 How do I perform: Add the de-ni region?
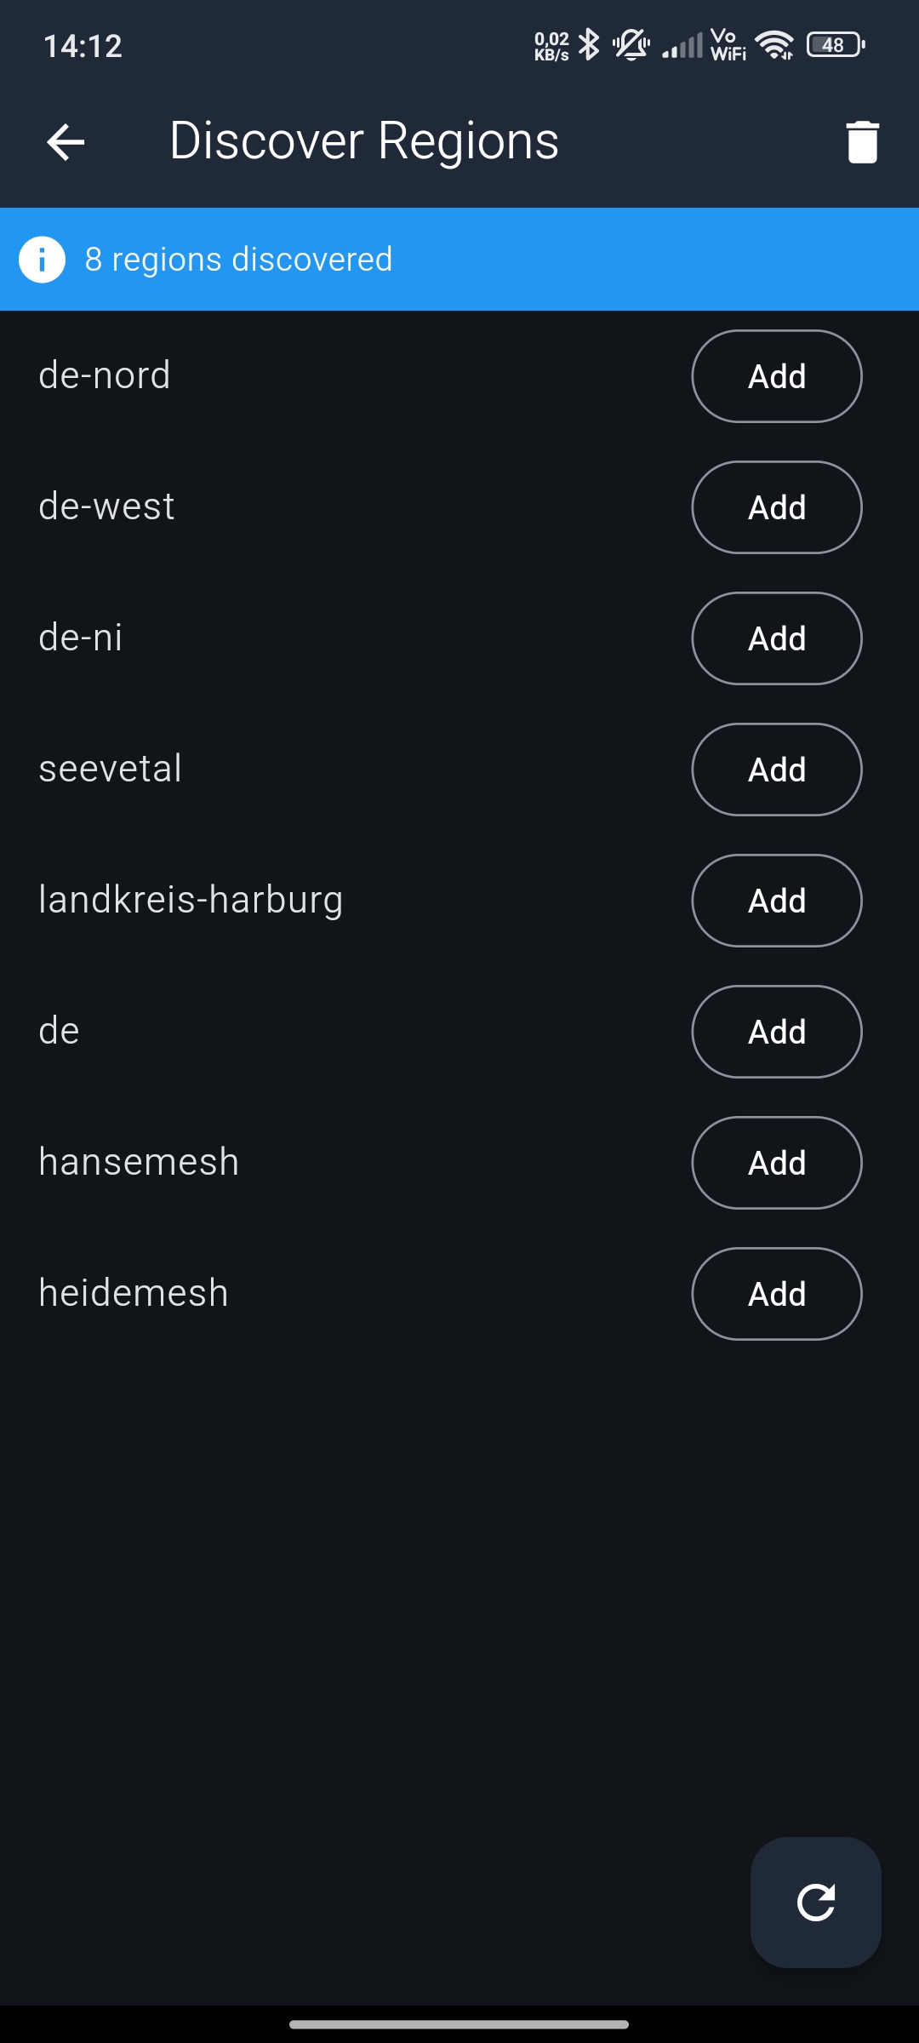[776, 638]
